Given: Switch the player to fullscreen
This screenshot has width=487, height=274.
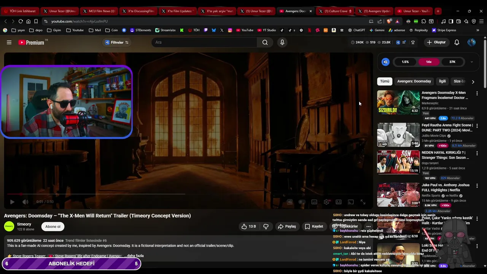Looking at the screenshot, I should (x=363, y=202).
